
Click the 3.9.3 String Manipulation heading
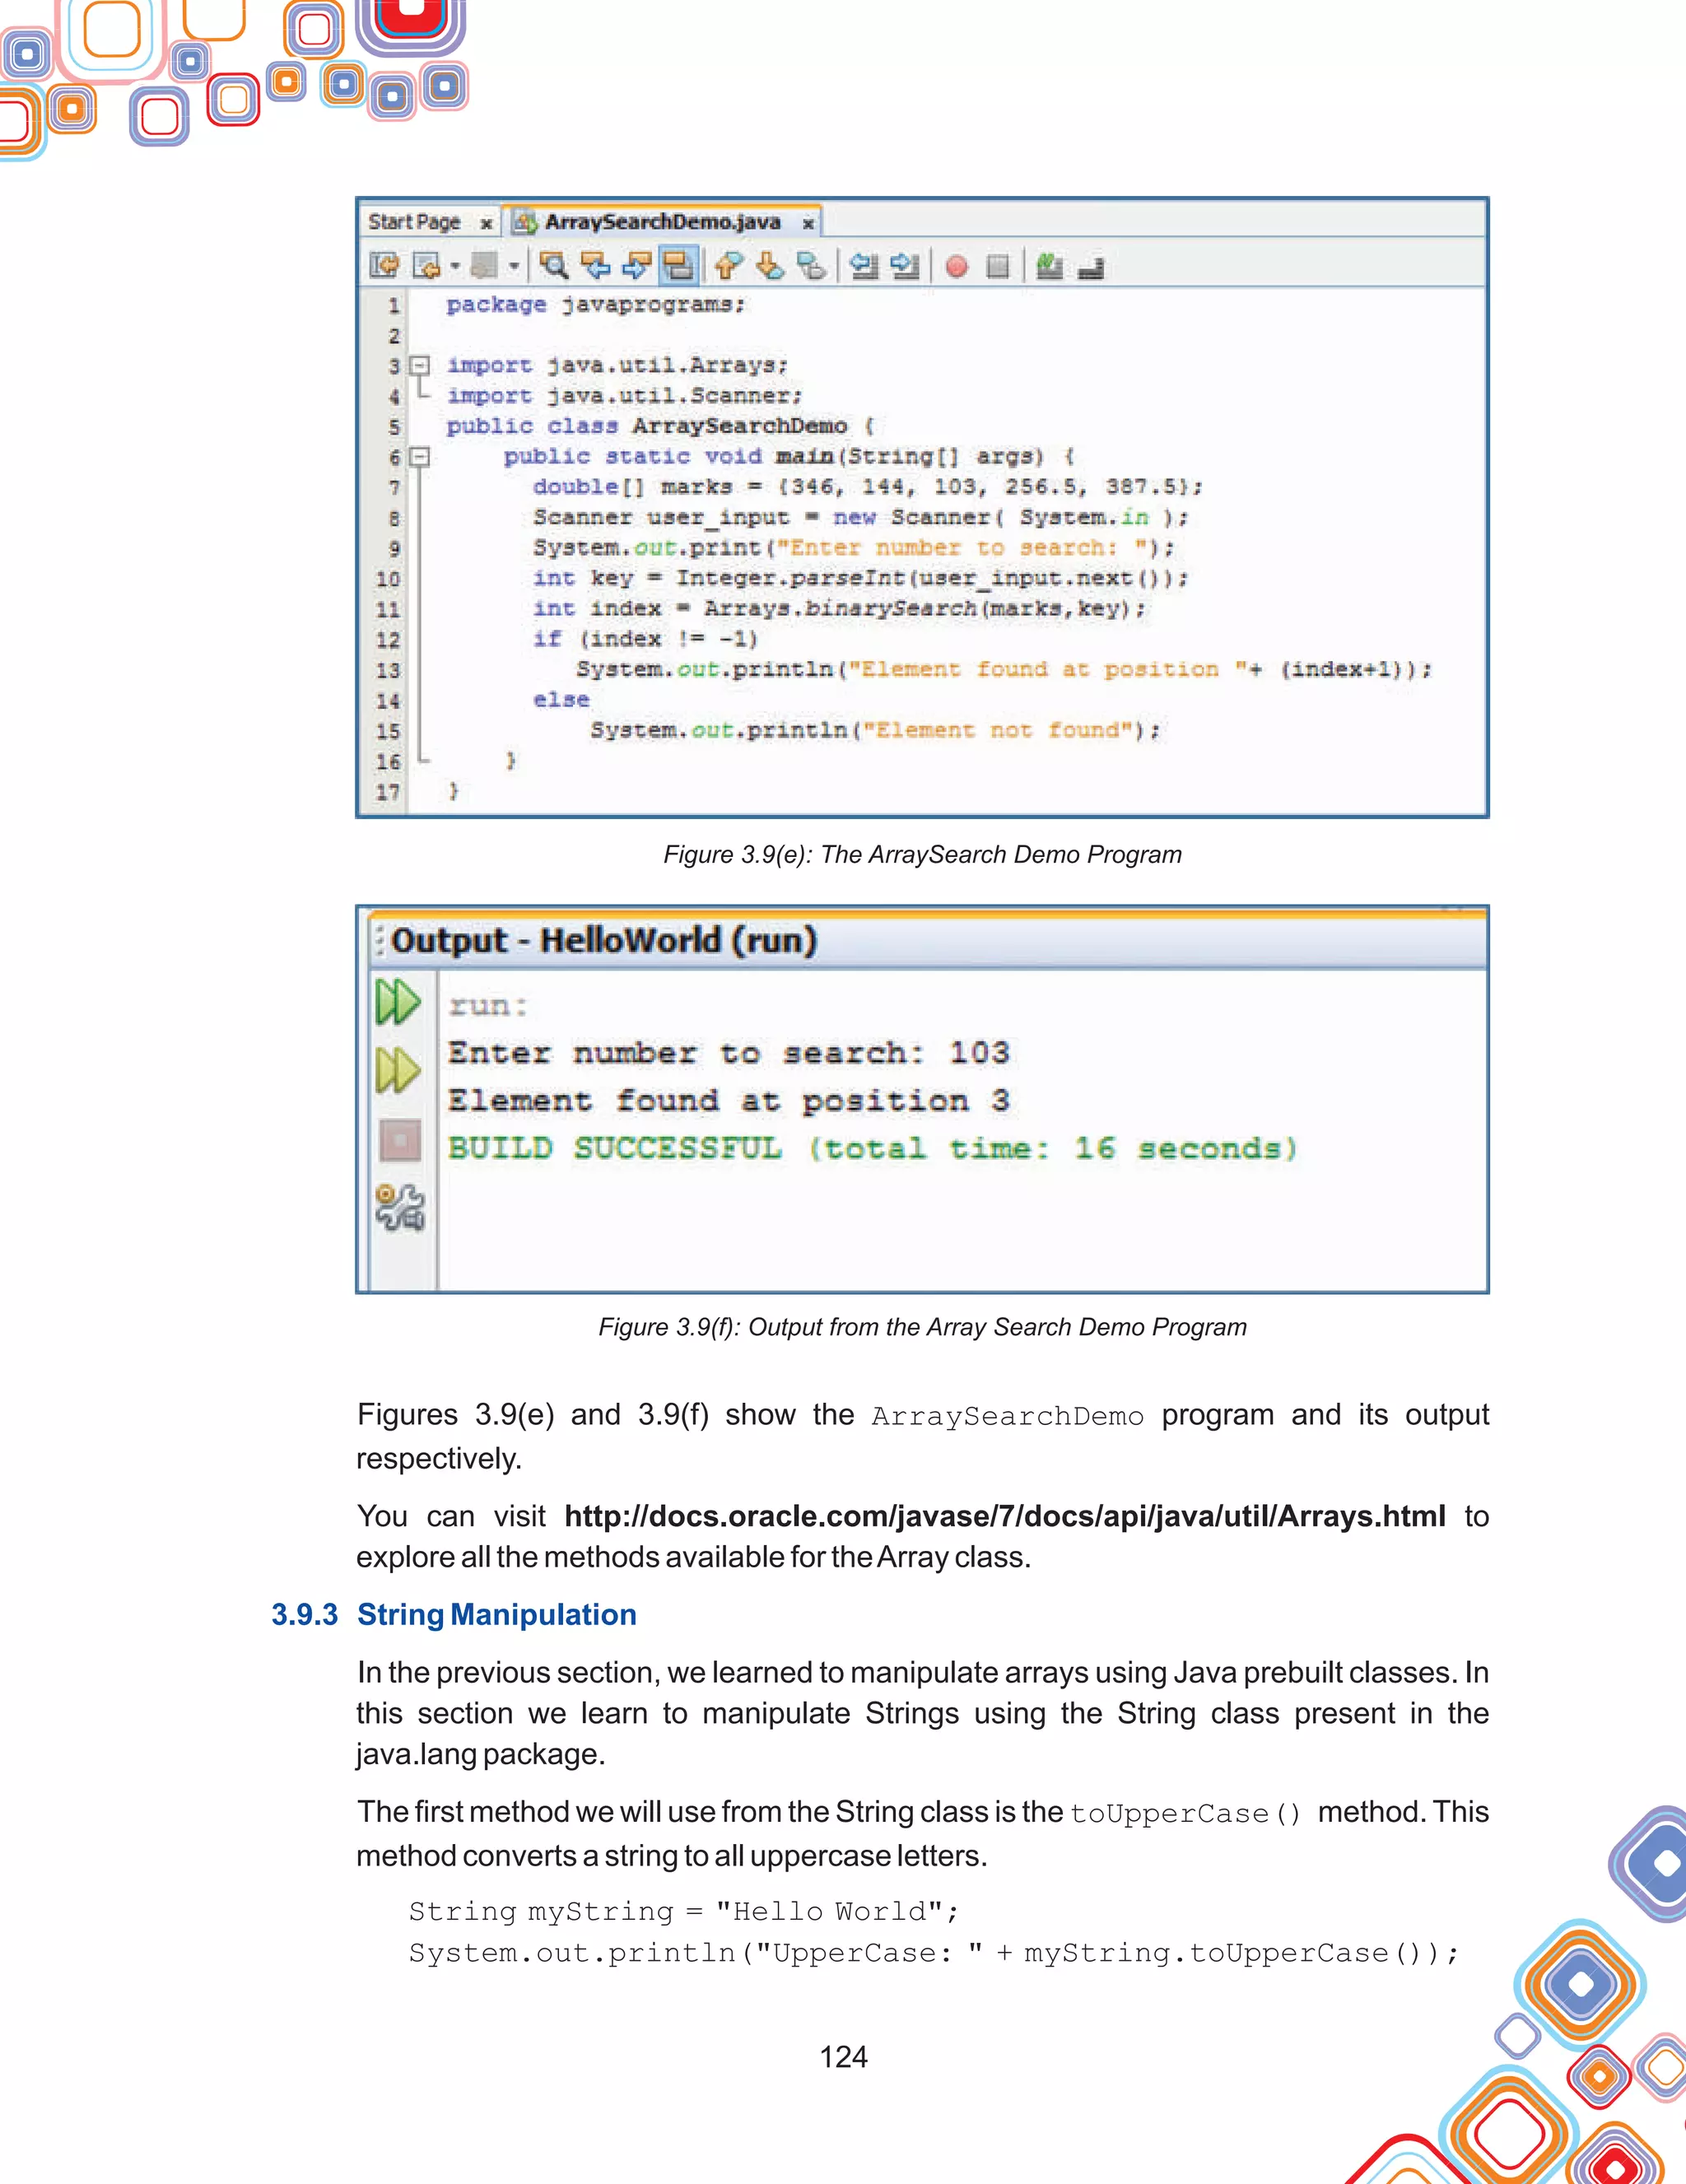(x=454, y=1615)
